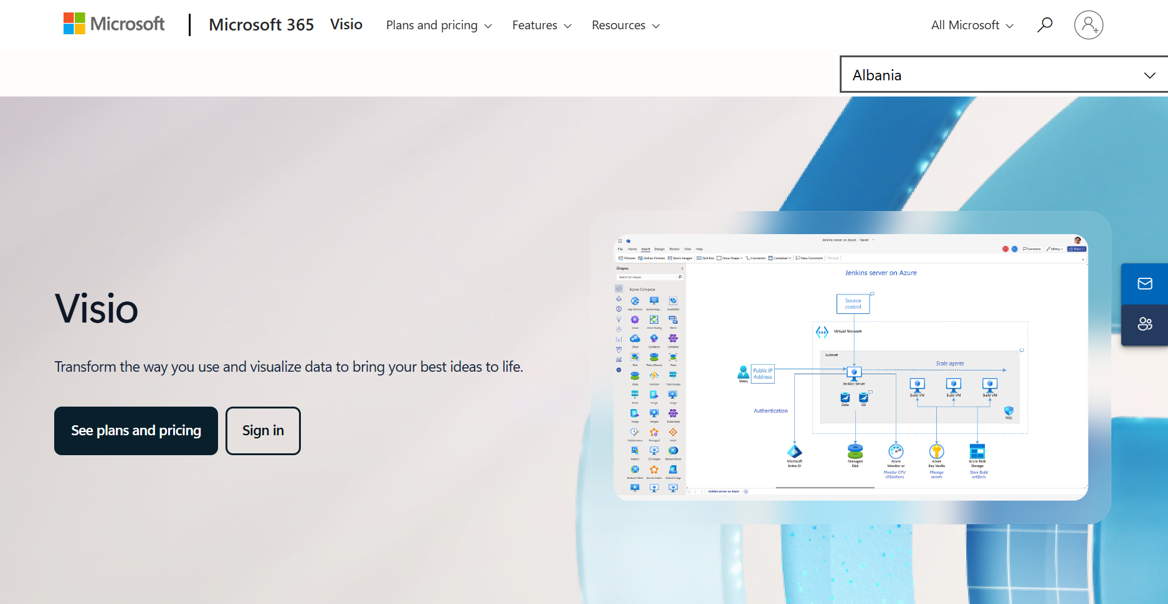Screen dimensions: 1168x604
Task: Pick the Kubernetes shape from the stencil
Action: [x=672, y=414]
